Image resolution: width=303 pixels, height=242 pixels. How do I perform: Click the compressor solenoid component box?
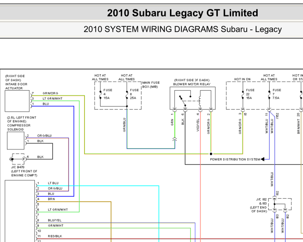[x=15, y=140]
